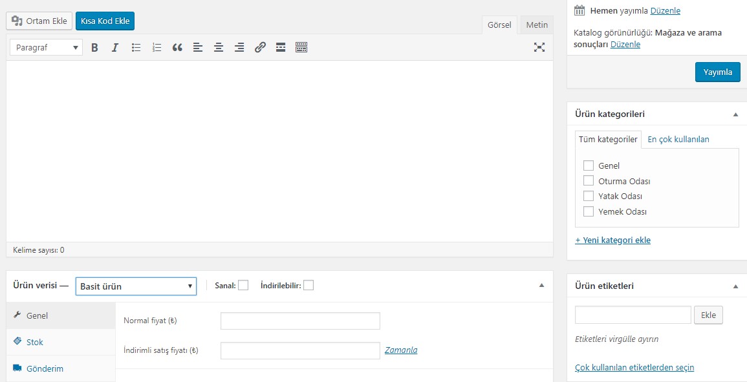Screen dimensions: 747x382
Task: Insert a numbered list
Action: [x=157, y=47]
